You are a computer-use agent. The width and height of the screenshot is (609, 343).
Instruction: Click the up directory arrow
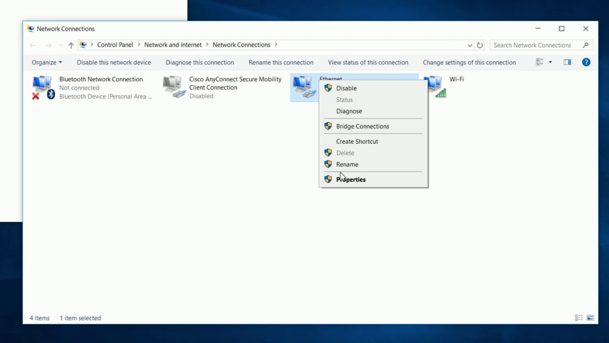(x=71, y=45)
